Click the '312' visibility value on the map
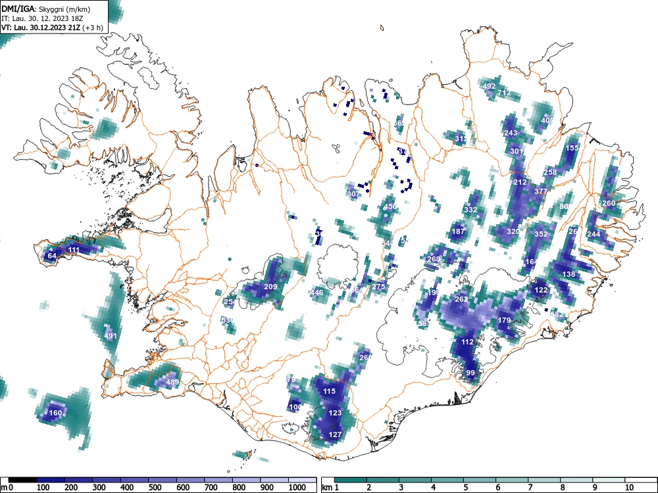 [x=461, y=139]
